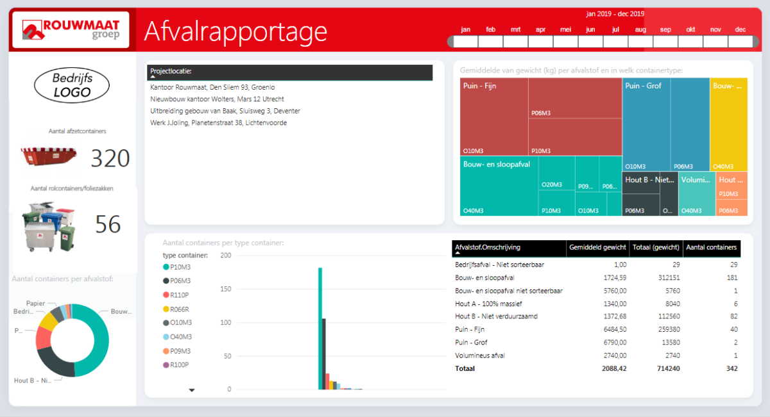The height and width of the screenshot is (417, 770).
Task: Click the tallest teal P10M3 bar
Action: (x=320, y=329)
